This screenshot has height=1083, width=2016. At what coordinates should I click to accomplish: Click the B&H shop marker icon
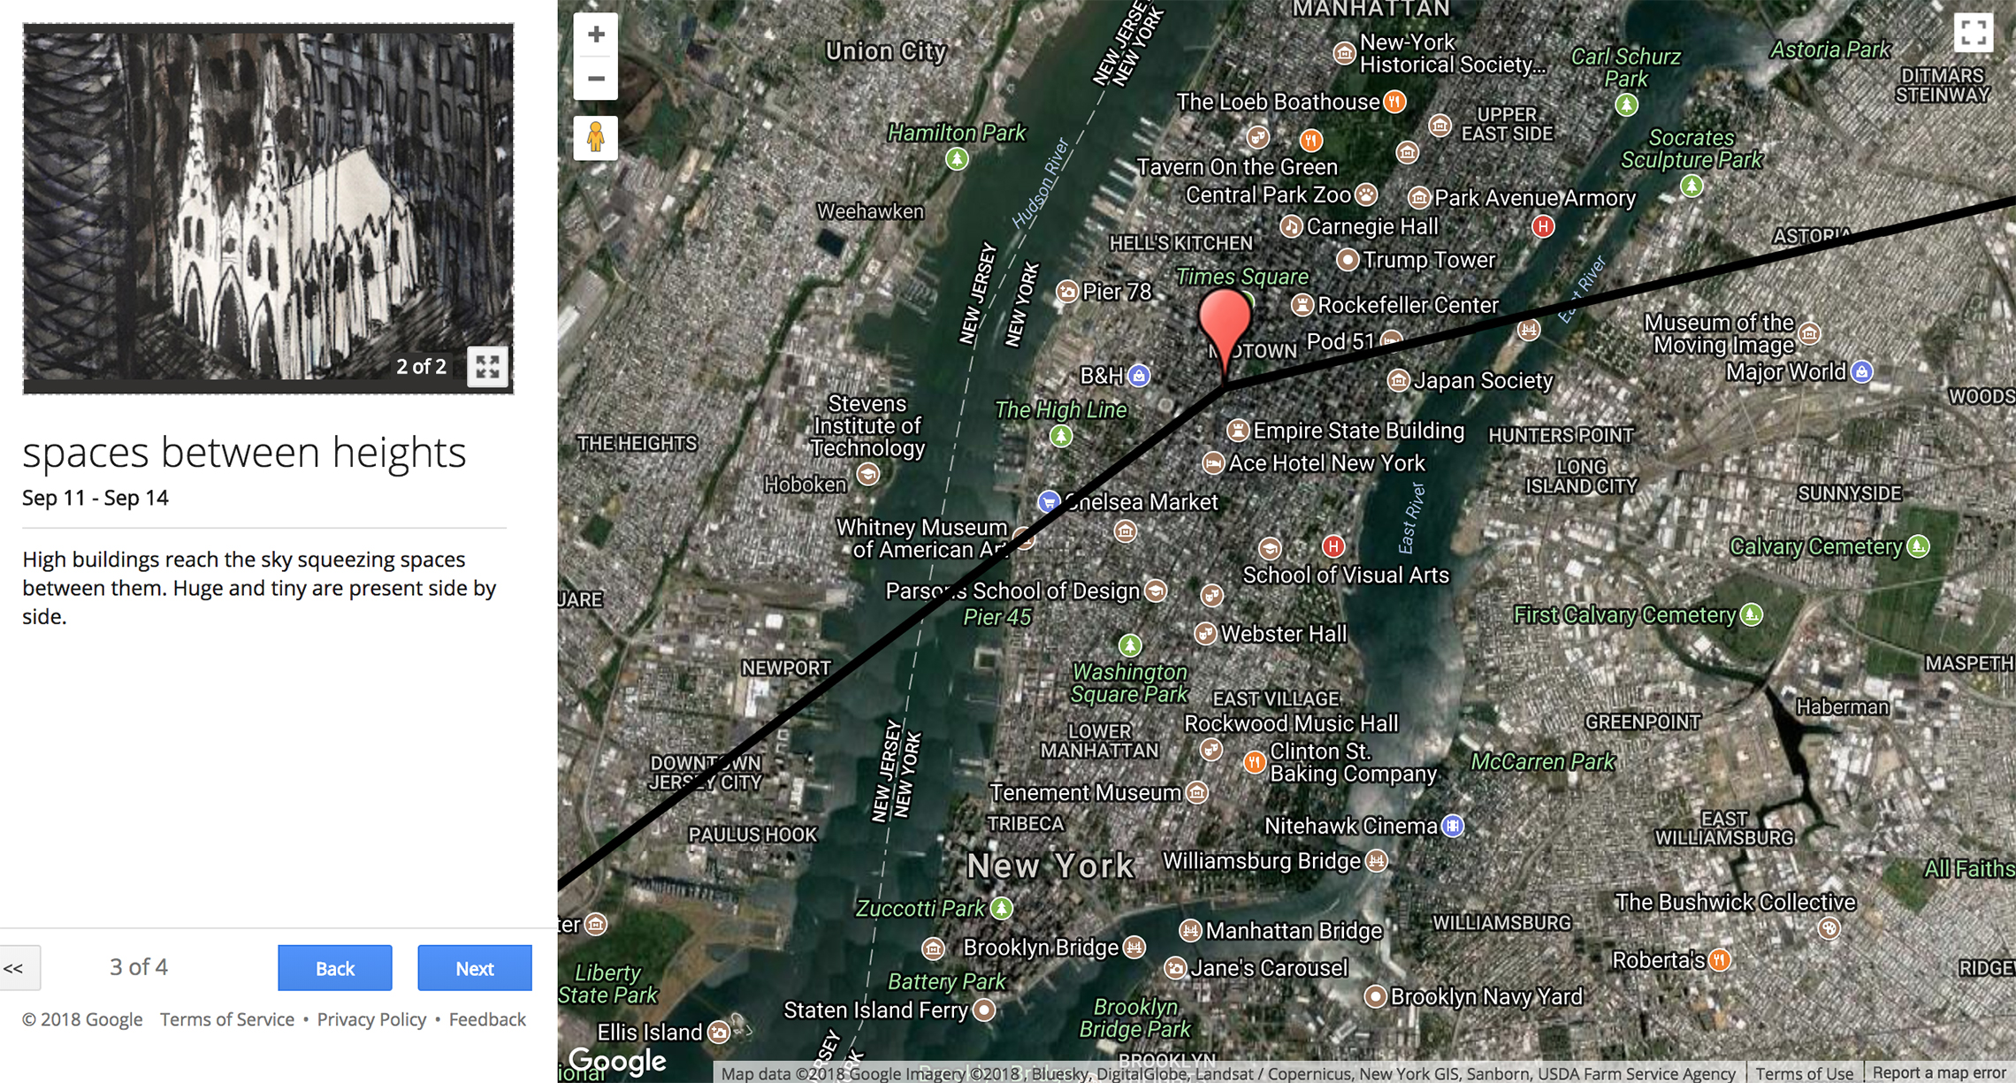[x=1139, y=376]
